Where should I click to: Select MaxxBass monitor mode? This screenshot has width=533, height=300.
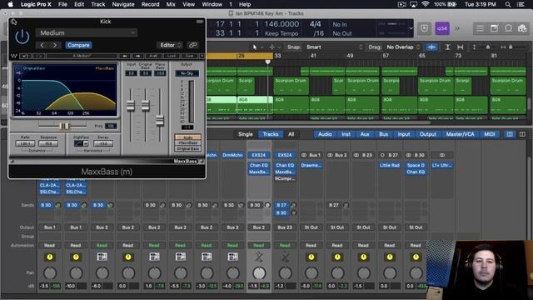pos(188,142)
